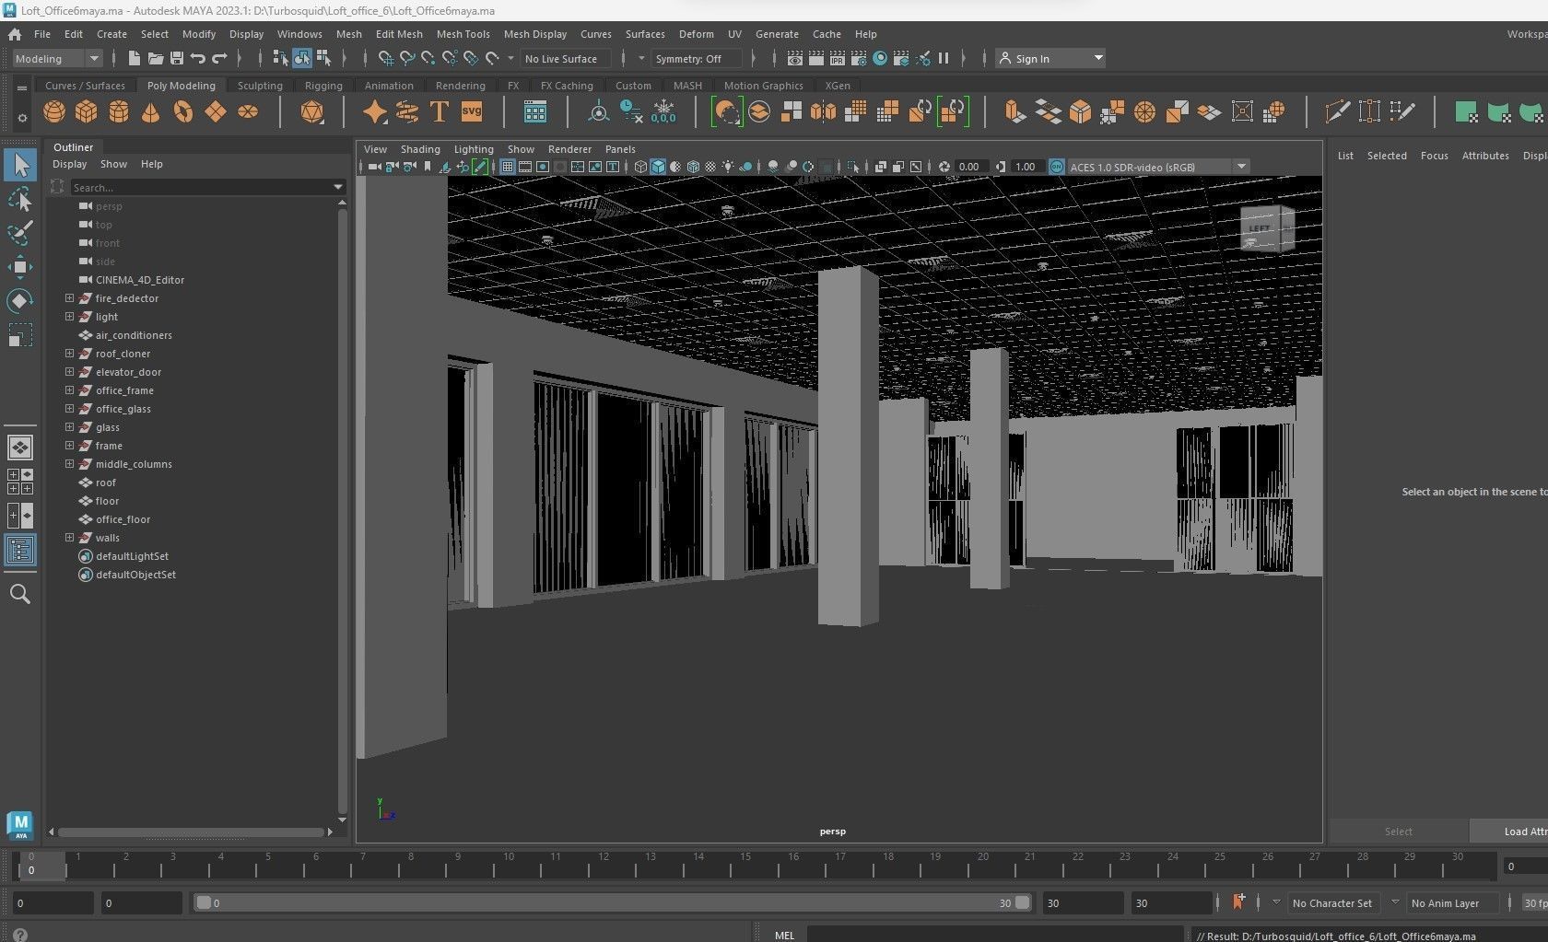Click the Undo arrow icon
The image size is (1548, 942).
[198, 58]
